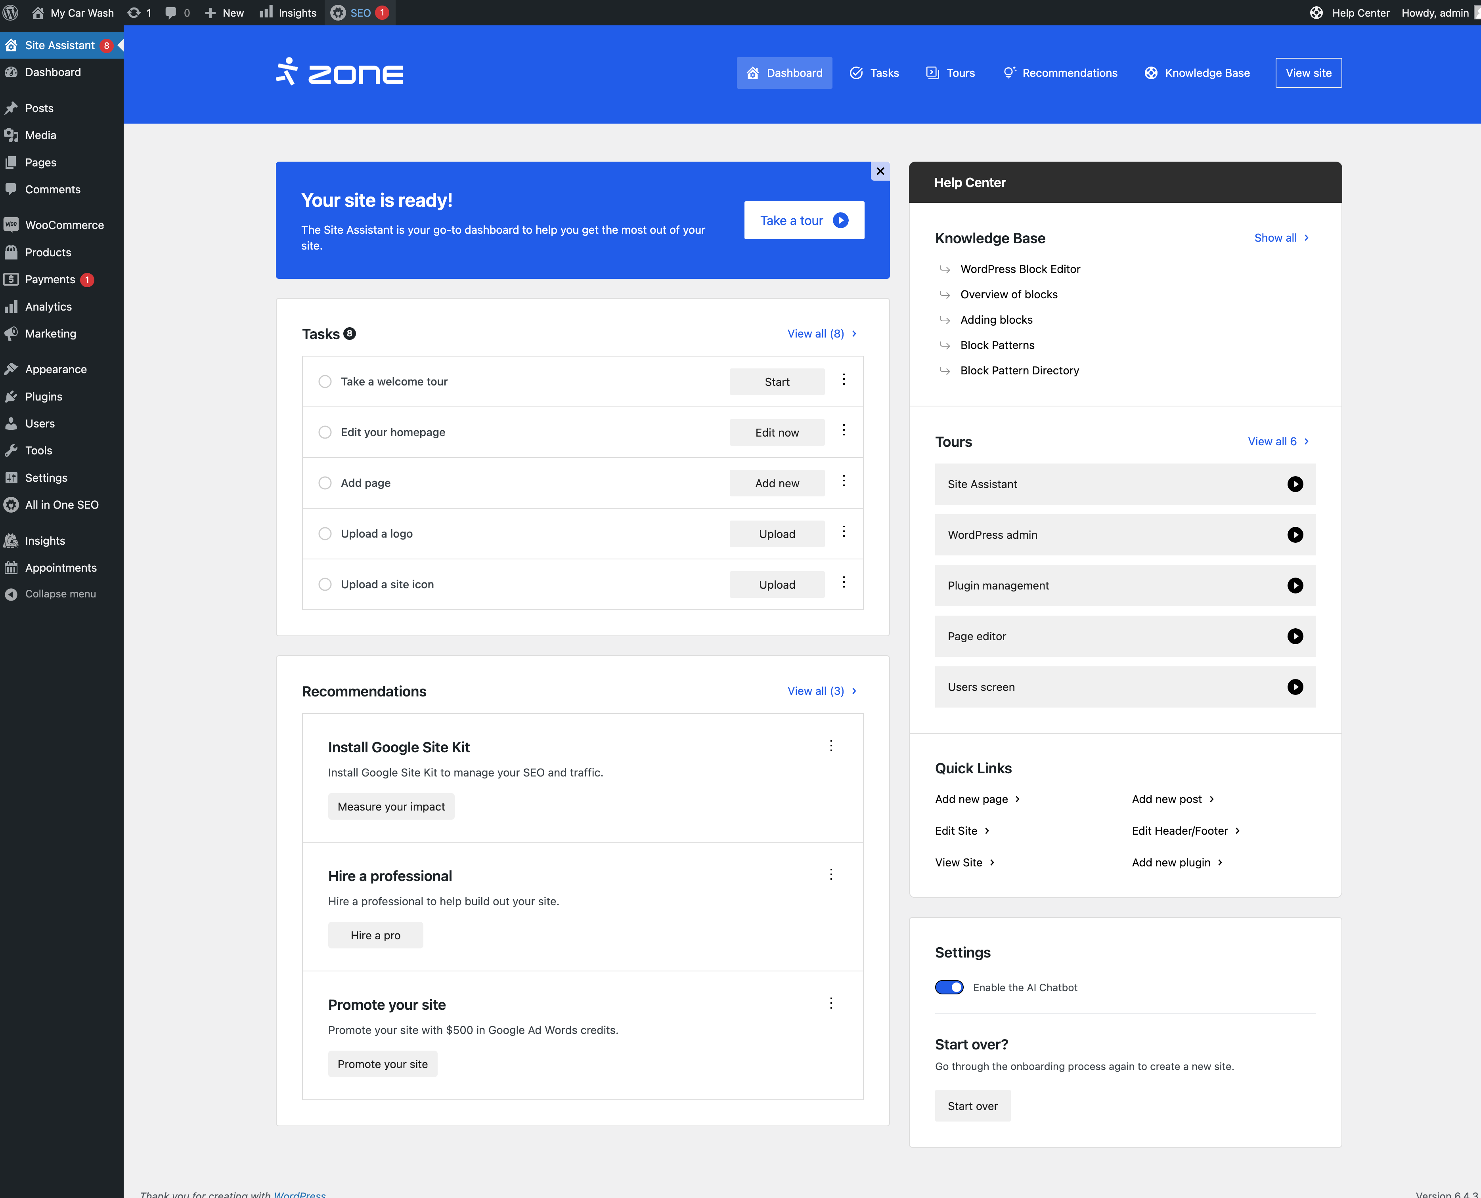Open WooCommerce in the admin sidebar
The height and width of the screenshot is (1198, 1481).
coord(64,225)
